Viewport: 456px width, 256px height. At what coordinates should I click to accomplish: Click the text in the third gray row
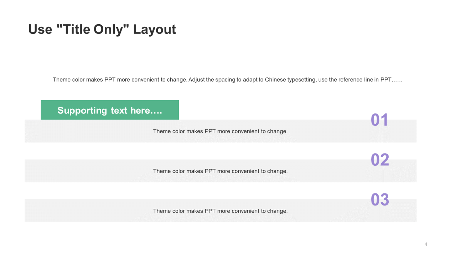tap(220, 211)
